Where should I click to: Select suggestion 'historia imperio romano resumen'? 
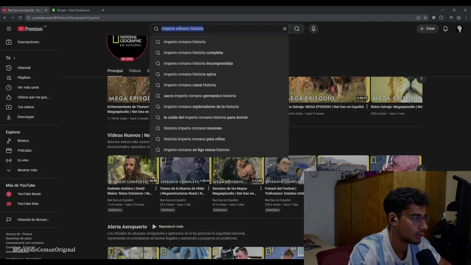click(219, 128)
